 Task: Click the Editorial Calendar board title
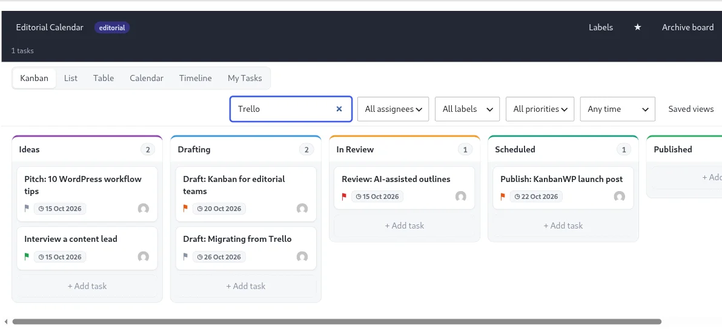click(x=50, y=28)
